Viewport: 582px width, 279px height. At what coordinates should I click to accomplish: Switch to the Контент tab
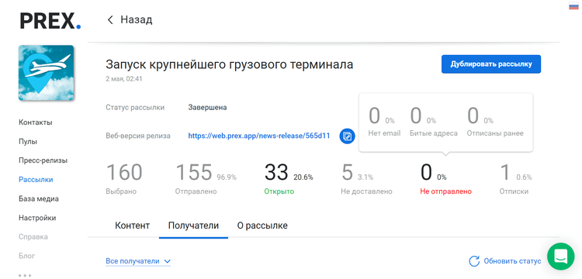[x=132, y=226]
